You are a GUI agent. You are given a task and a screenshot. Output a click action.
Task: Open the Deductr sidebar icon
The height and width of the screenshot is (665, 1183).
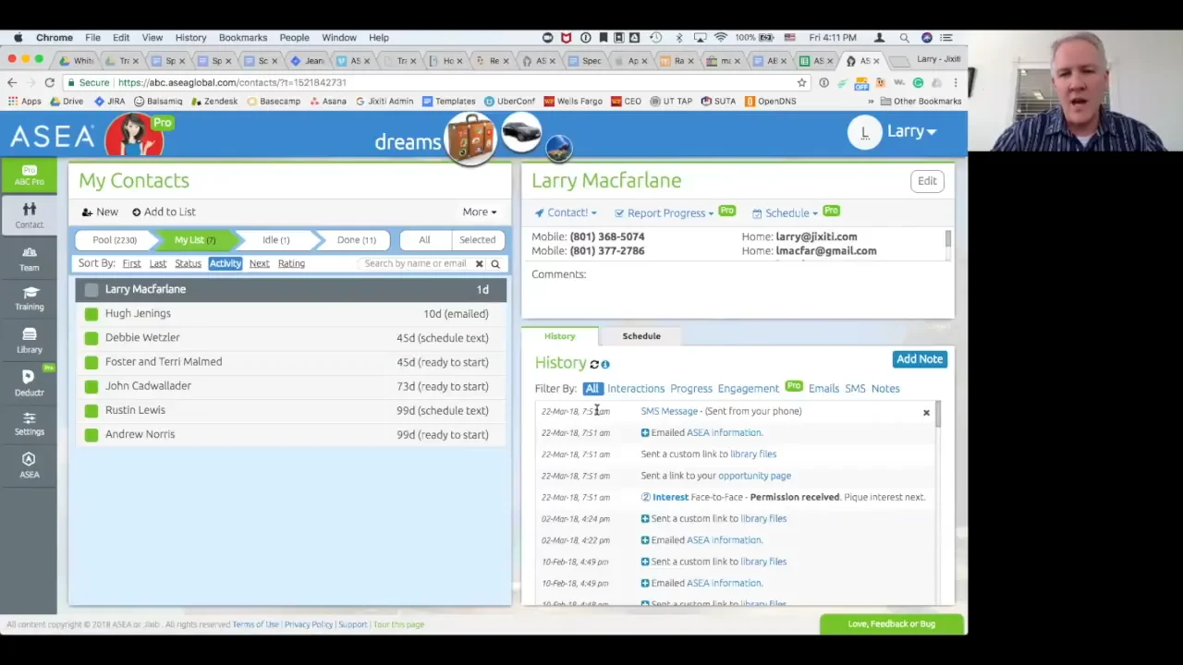point(29,382)
